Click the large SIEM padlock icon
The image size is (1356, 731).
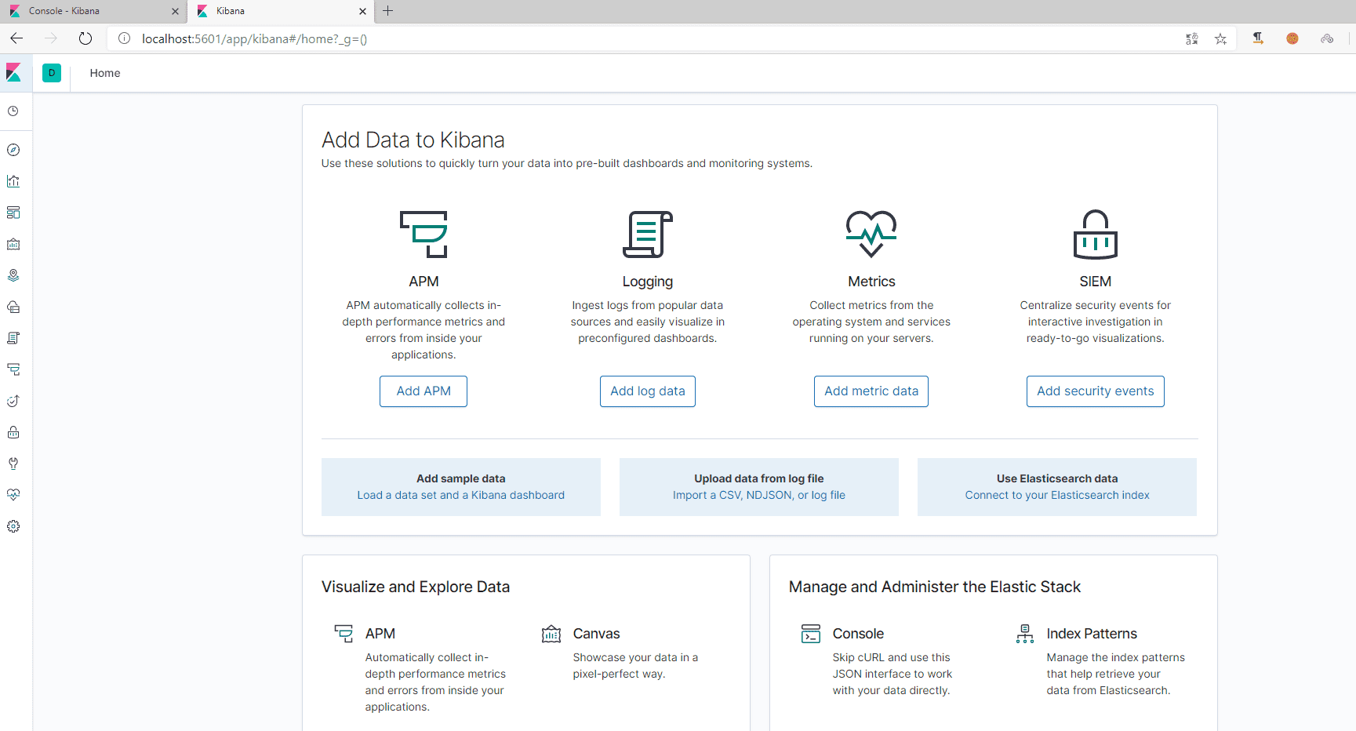[1096, 234]
